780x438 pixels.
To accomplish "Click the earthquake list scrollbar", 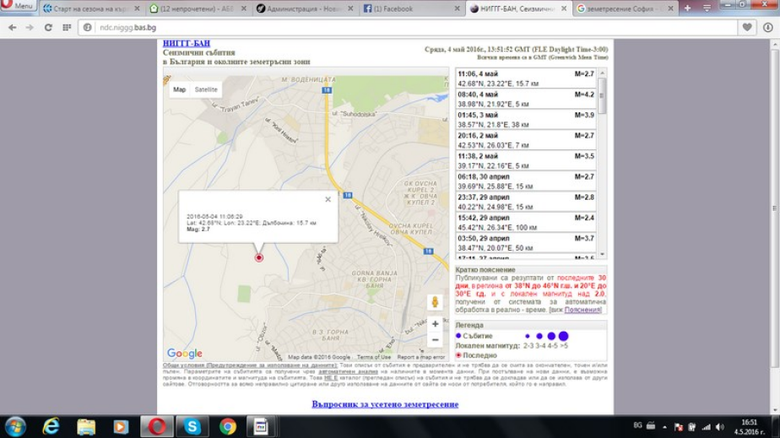I will [x=603, y=160].
